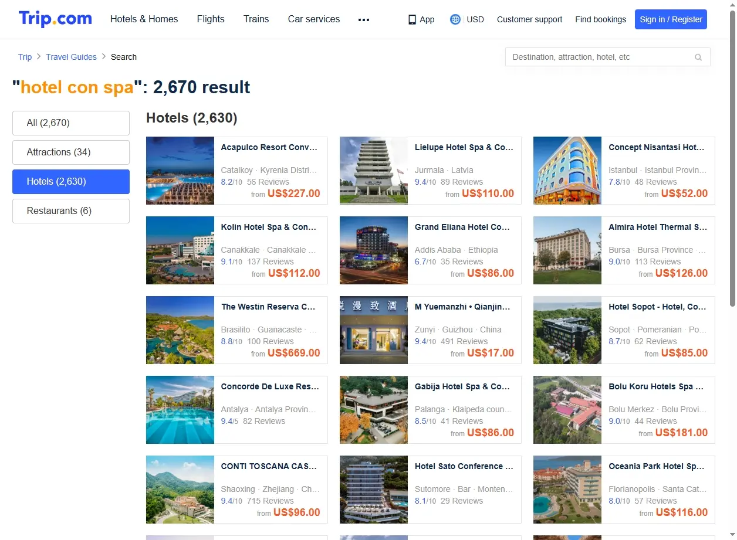Open Grand Eliana Hotel thumbnail
The height and width of the screenshot is (540, 737).
[374, 250]
